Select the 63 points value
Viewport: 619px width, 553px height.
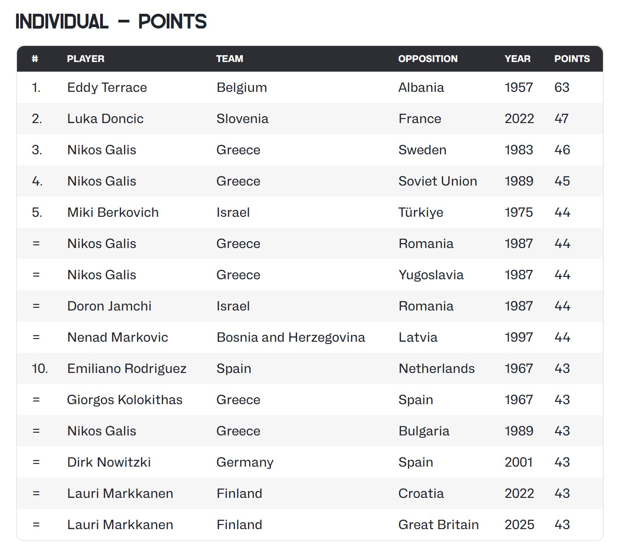[562, 88]
